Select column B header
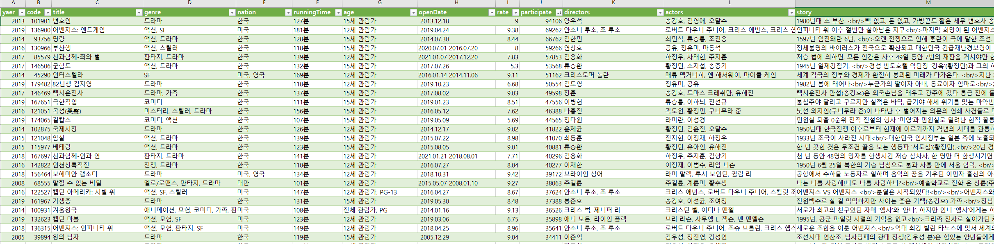Viewport: 994px width, 244px height. pyautogui.click(x=39, y=2)
